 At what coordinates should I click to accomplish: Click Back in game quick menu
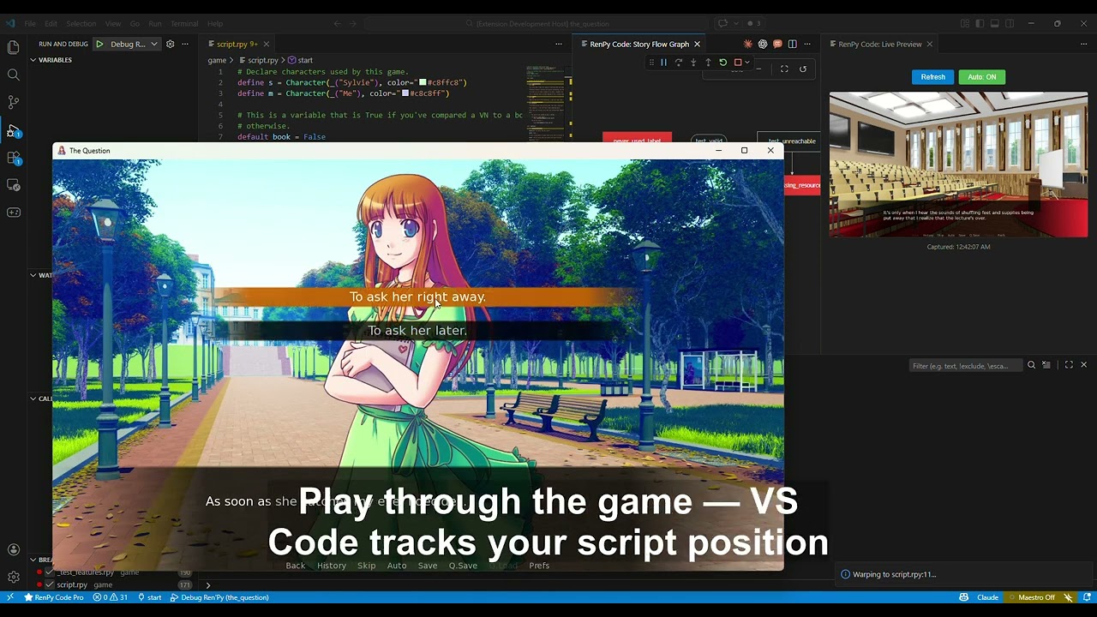pos(296,566)
